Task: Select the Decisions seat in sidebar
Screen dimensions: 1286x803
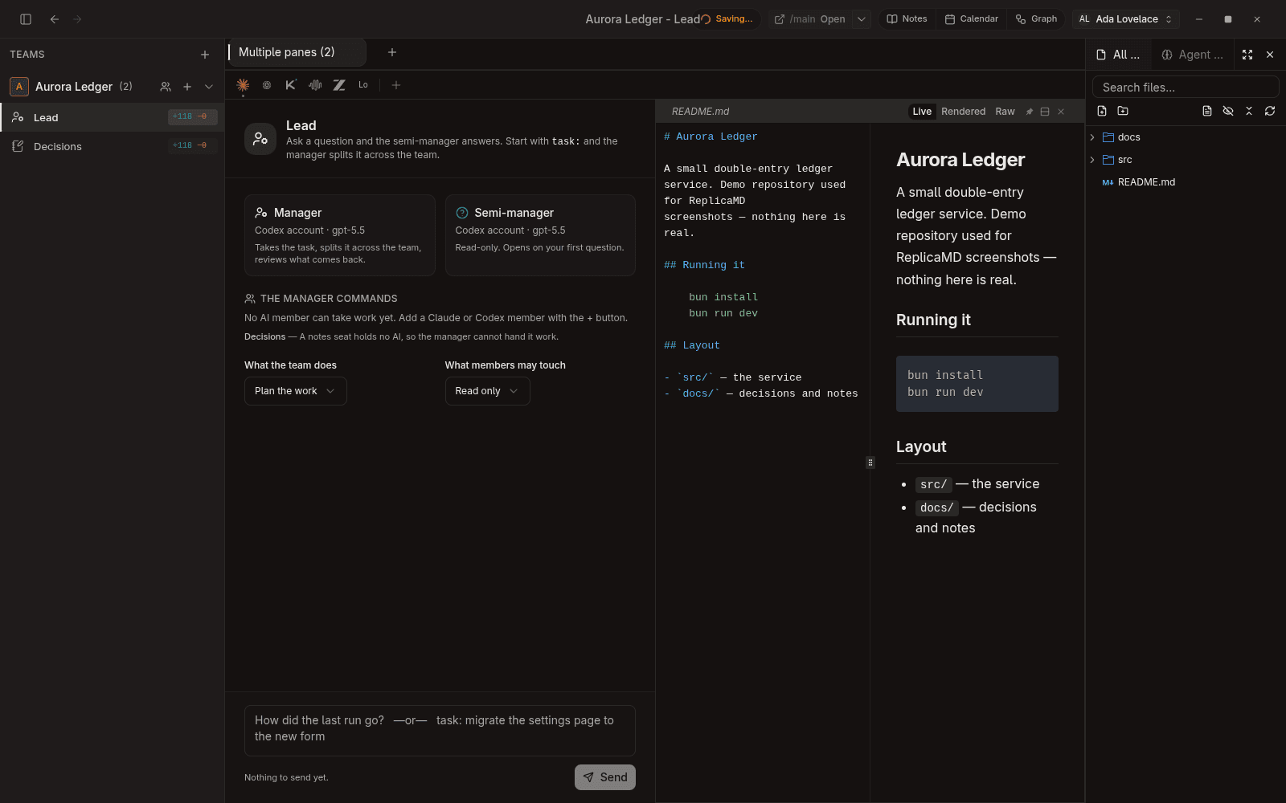Action: pos(112,146)
